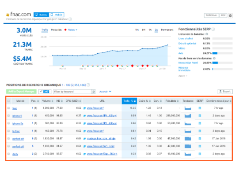This screenshot has width=239, height=170.
Task: Click the Réponse immédiate percentage bar
Action: (x=222, y=69)
